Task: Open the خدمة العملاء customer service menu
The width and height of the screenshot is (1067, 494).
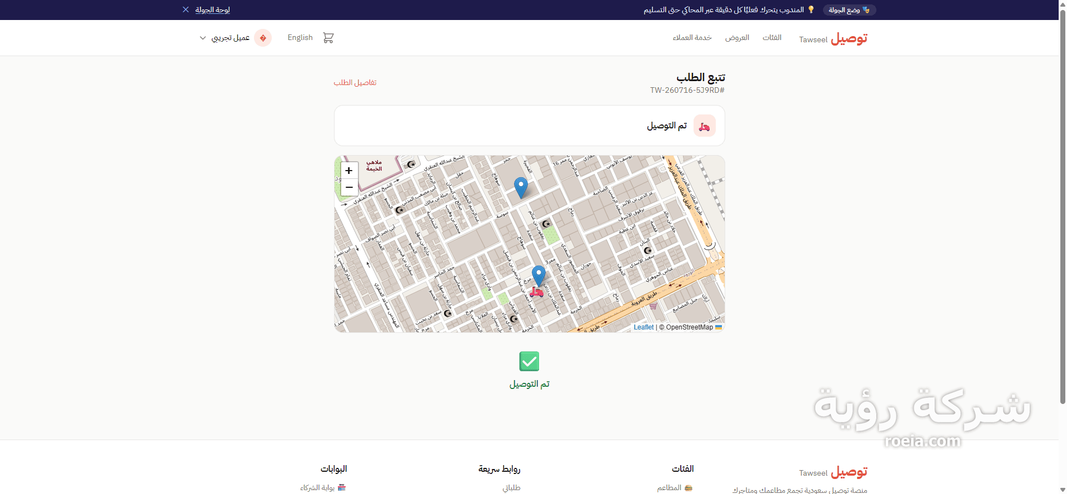Action: point(692,38)
